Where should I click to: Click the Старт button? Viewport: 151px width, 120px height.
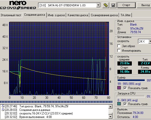coord(126,5)
